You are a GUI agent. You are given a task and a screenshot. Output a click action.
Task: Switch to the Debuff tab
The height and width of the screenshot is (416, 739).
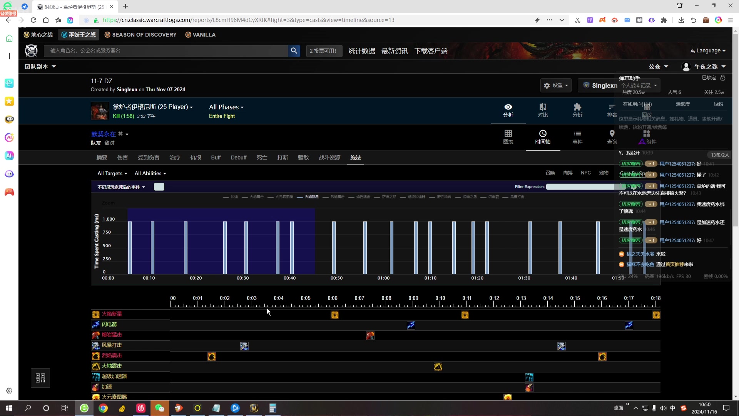pyautogui.click(x=239, y=158)
